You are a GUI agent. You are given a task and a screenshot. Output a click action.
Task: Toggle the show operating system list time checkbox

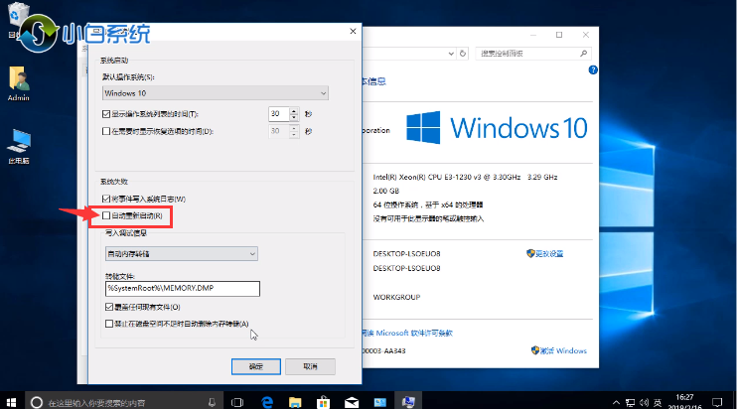(106, 114)
